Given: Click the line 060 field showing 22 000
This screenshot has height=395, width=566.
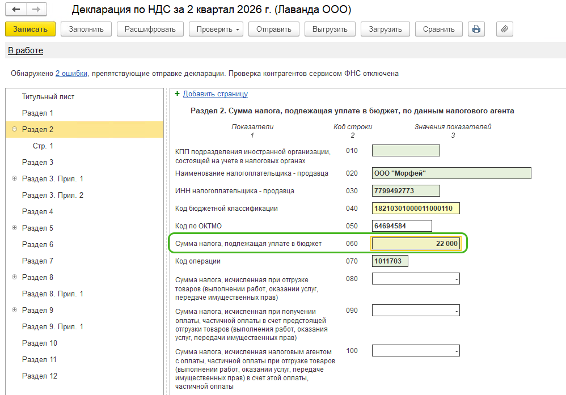Looking at the screenshot, I should [x=416, y=244].
